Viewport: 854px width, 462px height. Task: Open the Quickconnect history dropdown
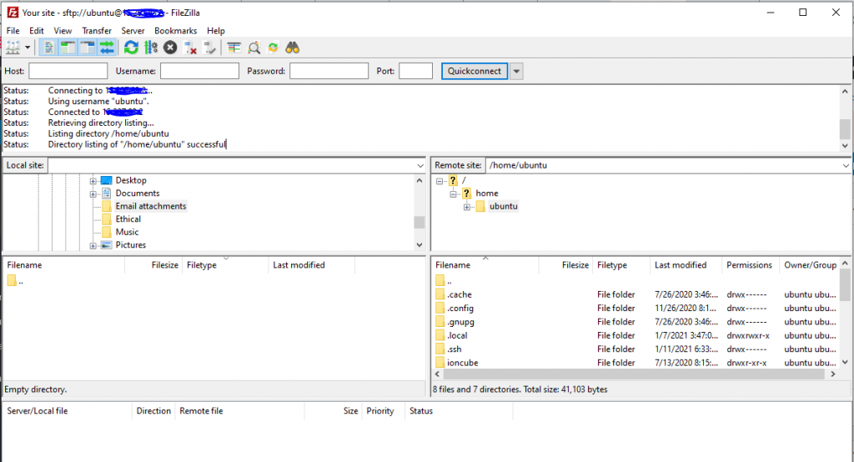(516, 71)
